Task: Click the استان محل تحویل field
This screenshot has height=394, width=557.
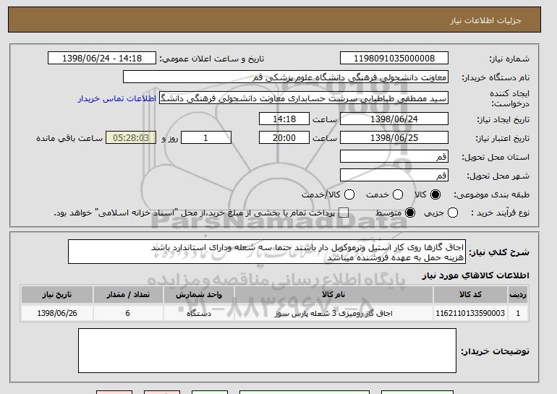Action: pos(394,157)
